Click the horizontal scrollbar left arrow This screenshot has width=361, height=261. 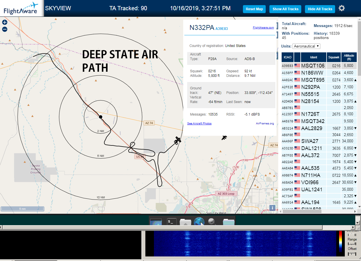[x=1, y=227]
